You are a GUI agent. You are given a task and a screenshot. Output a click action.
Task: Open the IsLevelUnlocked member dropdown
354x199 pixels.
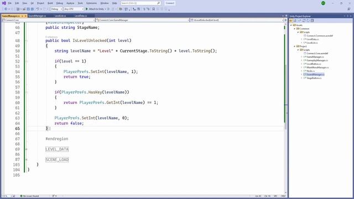point(237,20)
